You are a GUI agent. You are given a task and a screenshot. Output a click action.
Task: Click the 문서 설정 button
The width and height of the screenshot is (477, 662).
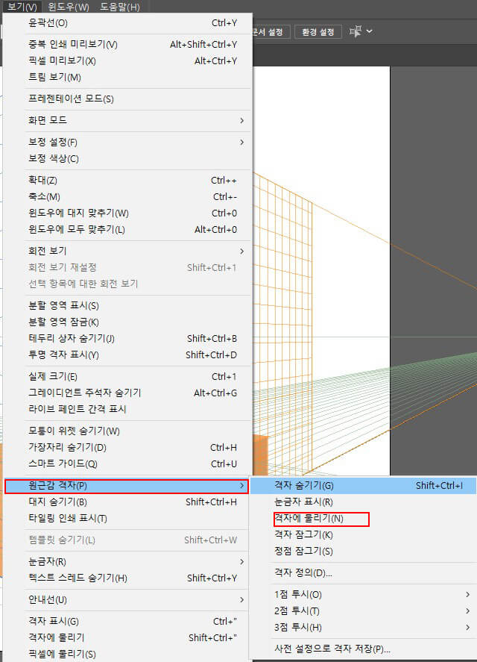pyautogui.click(x=271, y=32)
